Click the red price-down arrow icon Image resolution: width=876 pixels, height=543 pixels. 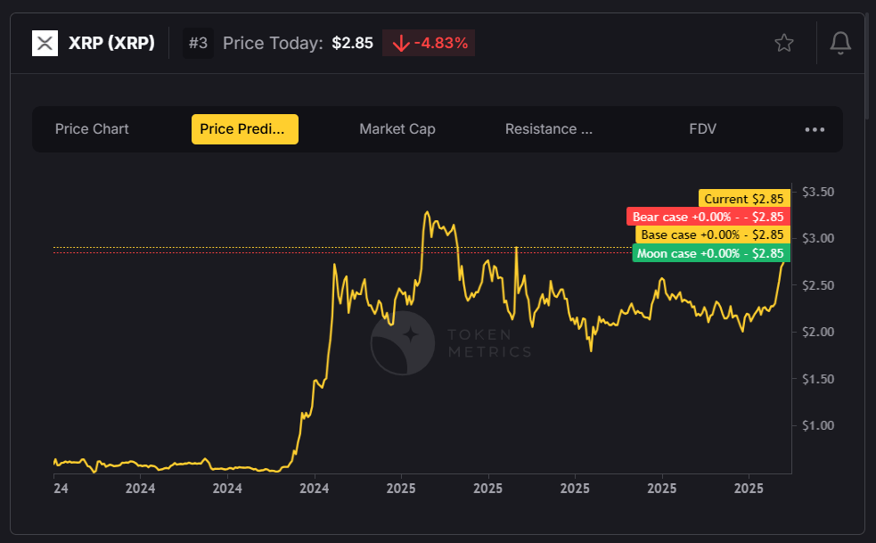click(x=400, y=43)
